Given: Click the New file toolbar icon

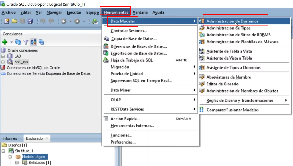Looking at the screenshot, I should tap(7, 21).
